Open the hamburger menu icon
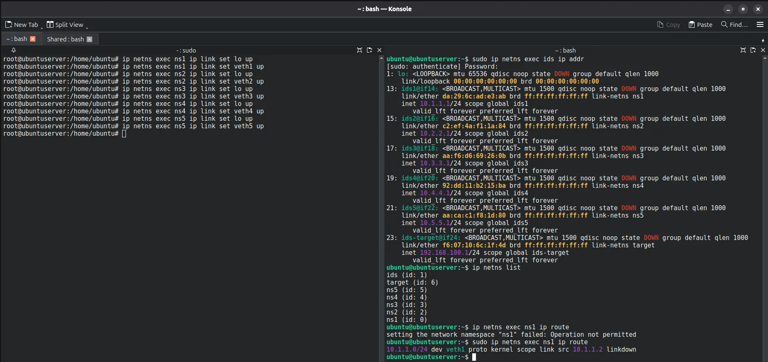Image resolution: width=768 pixels, height=362 pixels. tap(760, 25)
